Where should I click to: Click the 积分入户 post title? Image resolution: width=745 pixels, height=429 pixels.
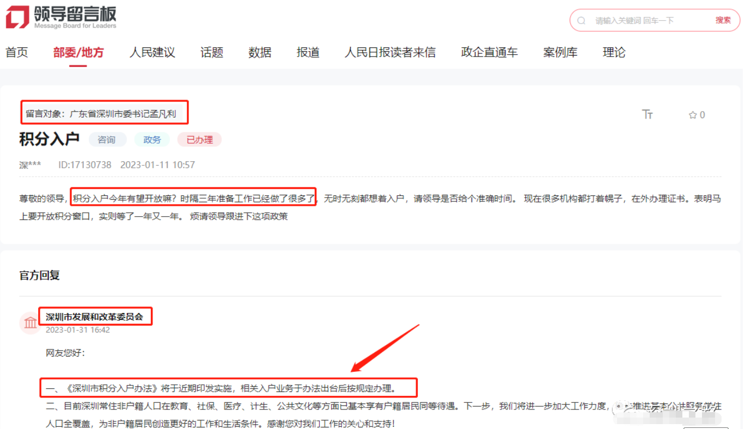click(50, 139)
